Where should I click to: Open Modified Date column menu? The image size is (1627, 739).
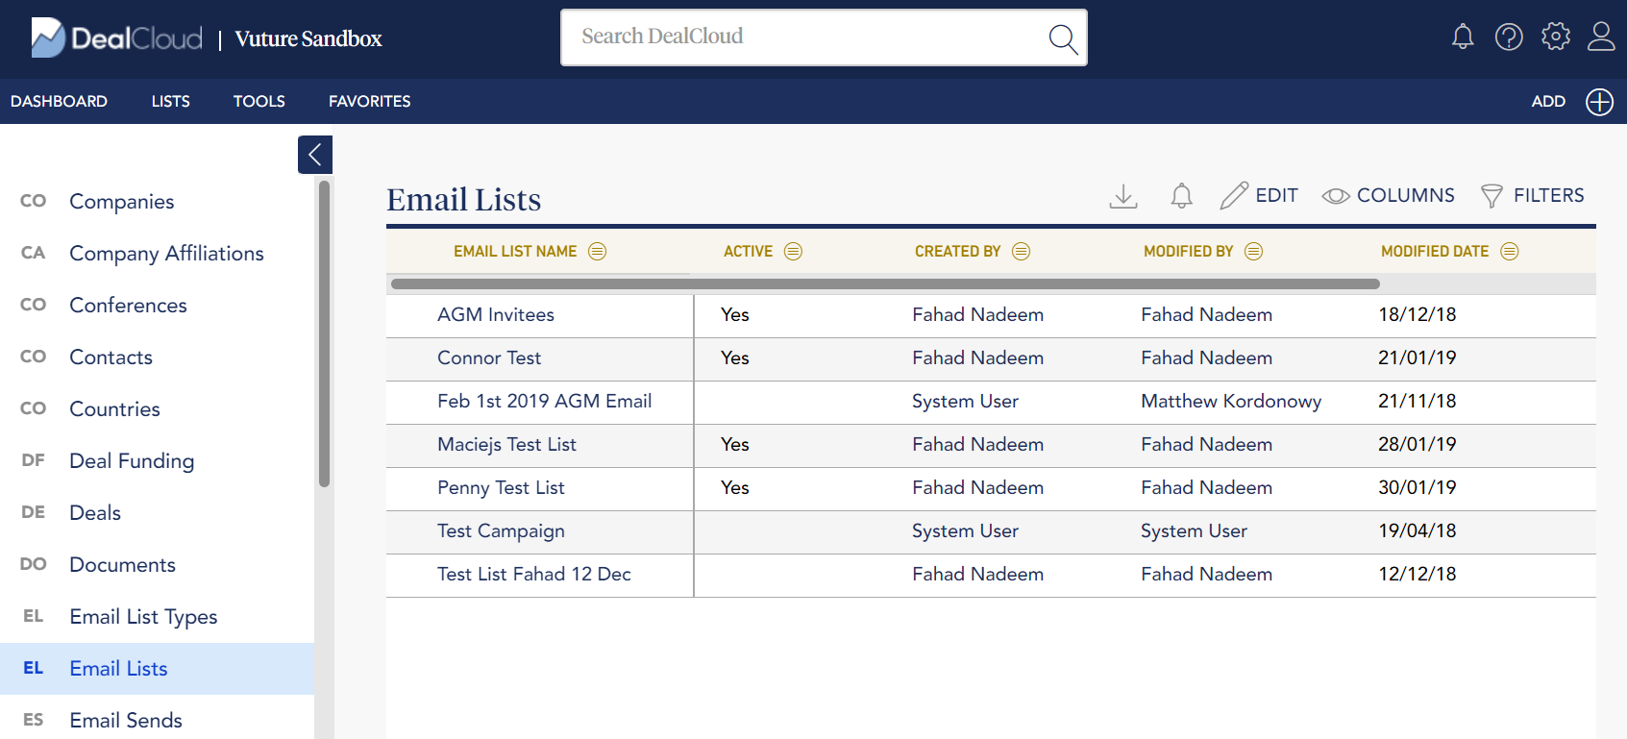point(1510,252)
